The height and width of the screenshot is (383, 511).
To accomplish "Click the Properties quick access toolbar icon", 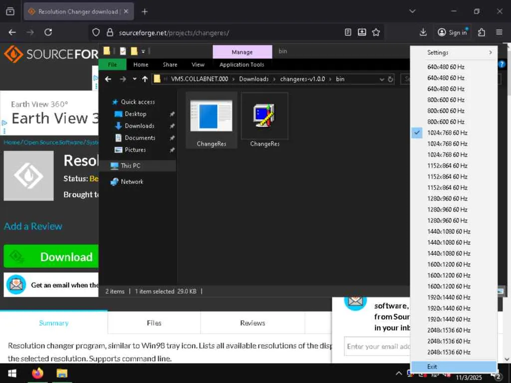I will click(123, 51).
